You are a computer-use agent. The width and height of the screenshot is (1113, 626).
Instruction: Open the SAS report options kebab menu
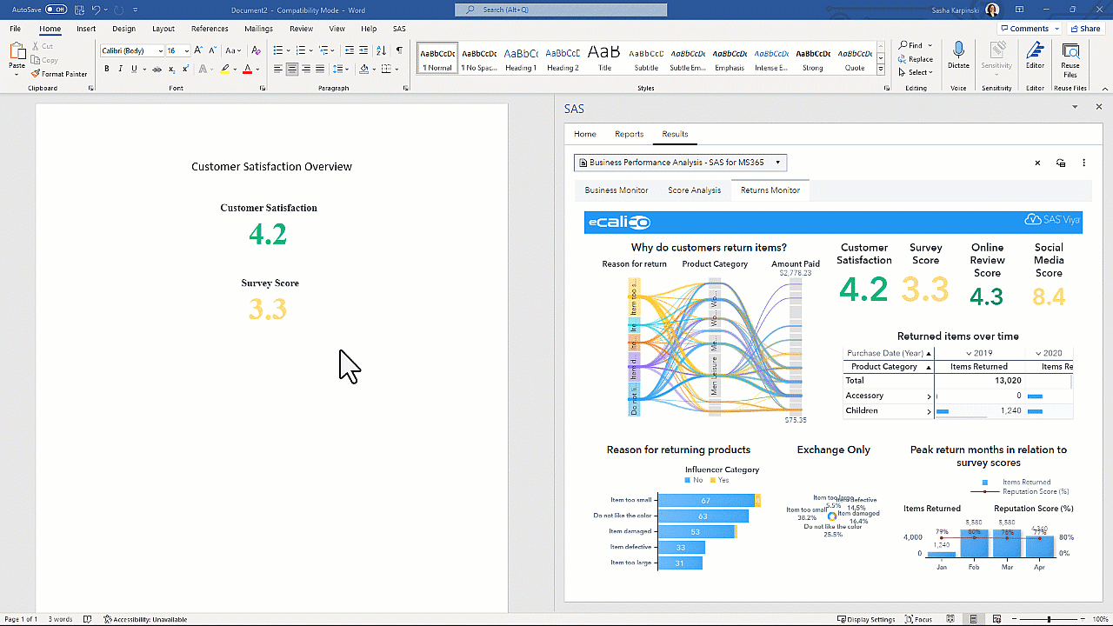click(x=1083, y=163)
